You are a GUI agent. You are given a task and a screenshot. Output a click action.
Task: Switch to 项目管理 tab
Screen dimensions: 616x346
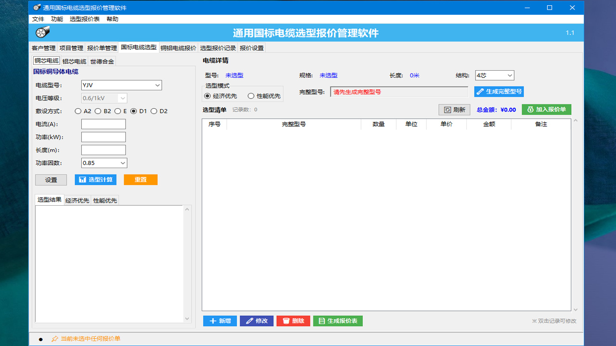[x=71, y=48]
